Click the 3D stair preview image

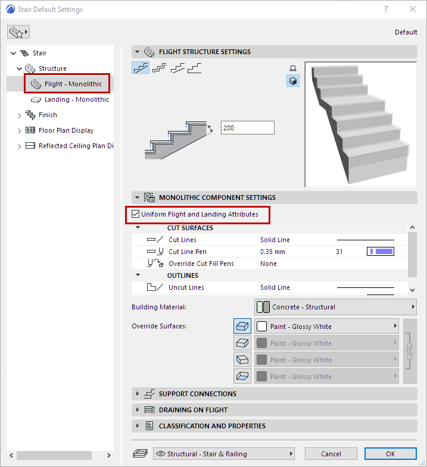[360, 124]
